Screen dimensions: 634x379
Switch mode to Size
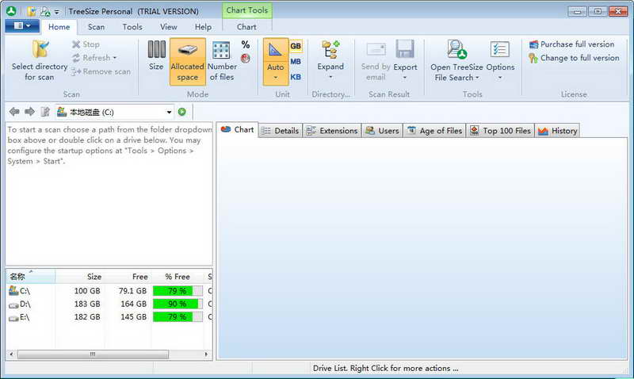point(156,56)
